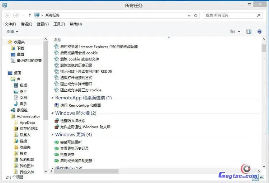
Task: Click the 安装可选更新 update icon
Action: 57,142
